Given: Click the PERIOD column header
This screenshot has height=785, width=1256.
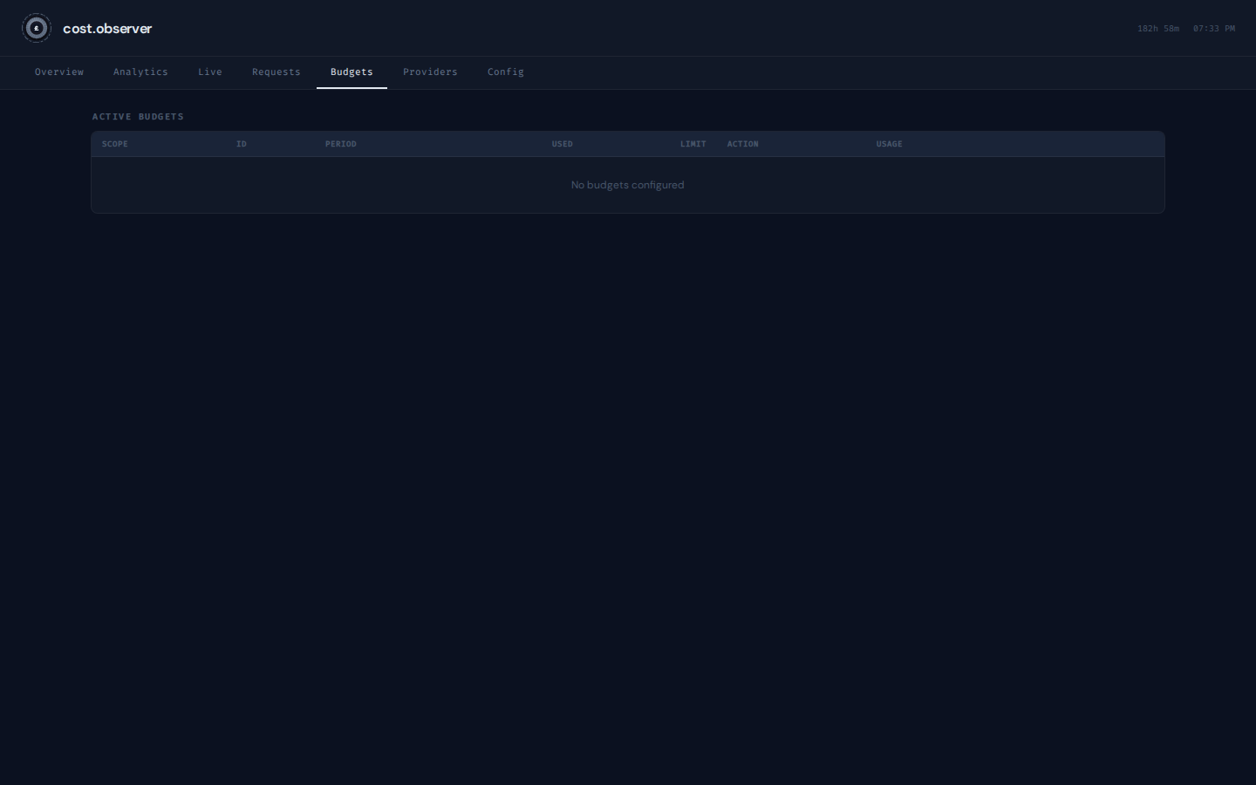Looking at the screenshot, I should click(341, 144).
